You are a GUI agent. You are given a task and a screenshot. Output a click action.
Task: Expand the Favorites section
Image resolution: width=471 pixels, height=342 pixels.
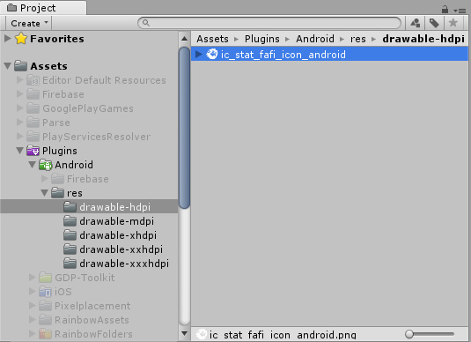tap(8, 38)
